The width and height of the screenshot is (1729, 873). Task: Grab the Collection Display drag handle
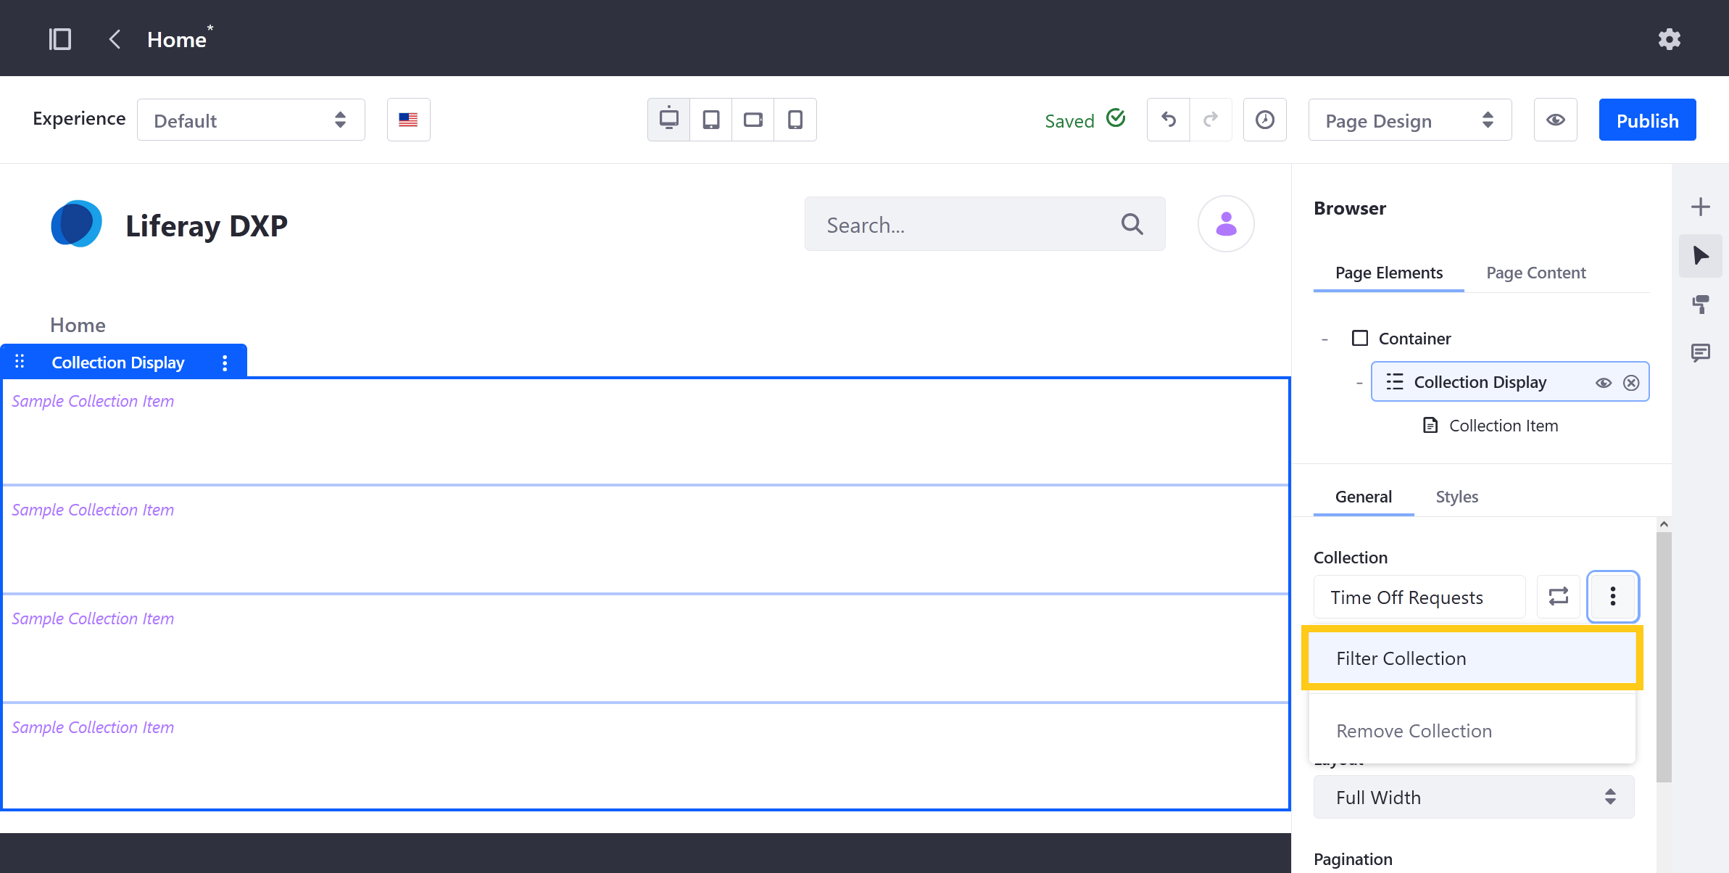pos(20,361)
